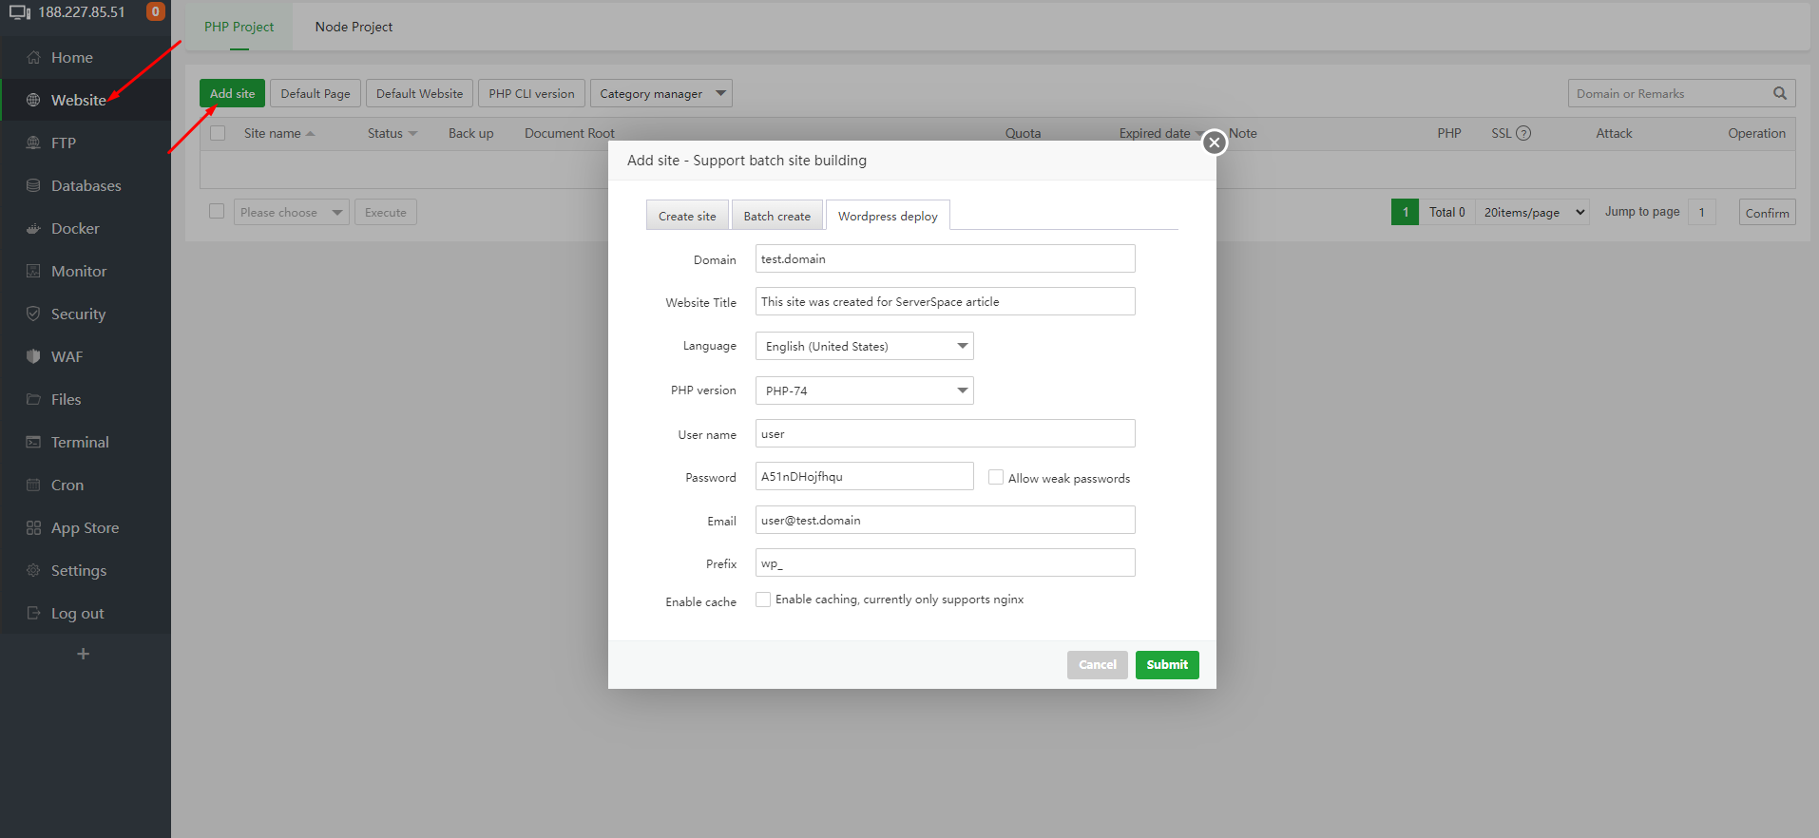Sort by Site name arrow
Viewport: 1819px width, 838px height.
(x=311, y=134)
